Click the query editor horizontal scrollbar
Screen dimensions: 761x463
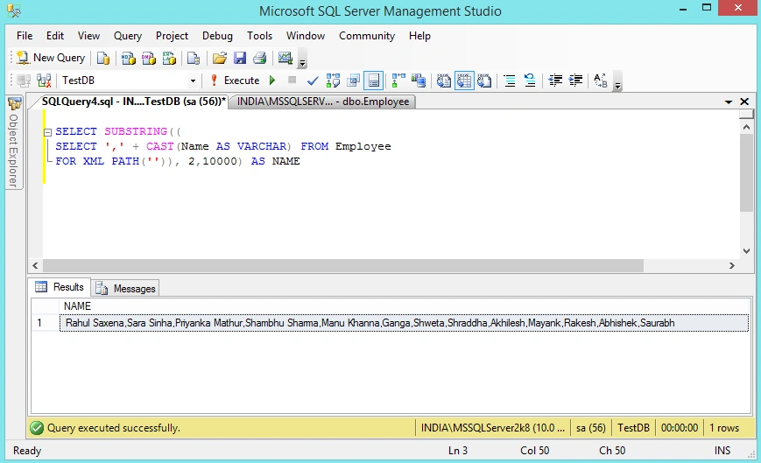tap(343, 266)
